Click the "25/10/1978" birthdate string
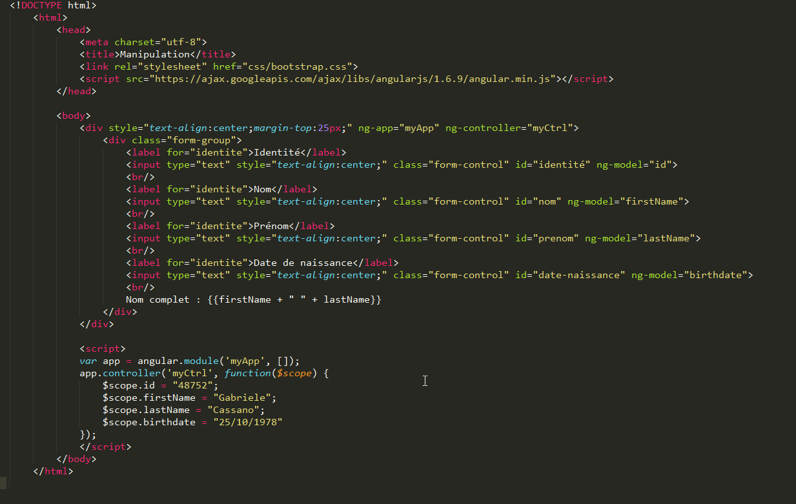Image resolution: width=796 pixels, height=504 pixels. [248, 422]
